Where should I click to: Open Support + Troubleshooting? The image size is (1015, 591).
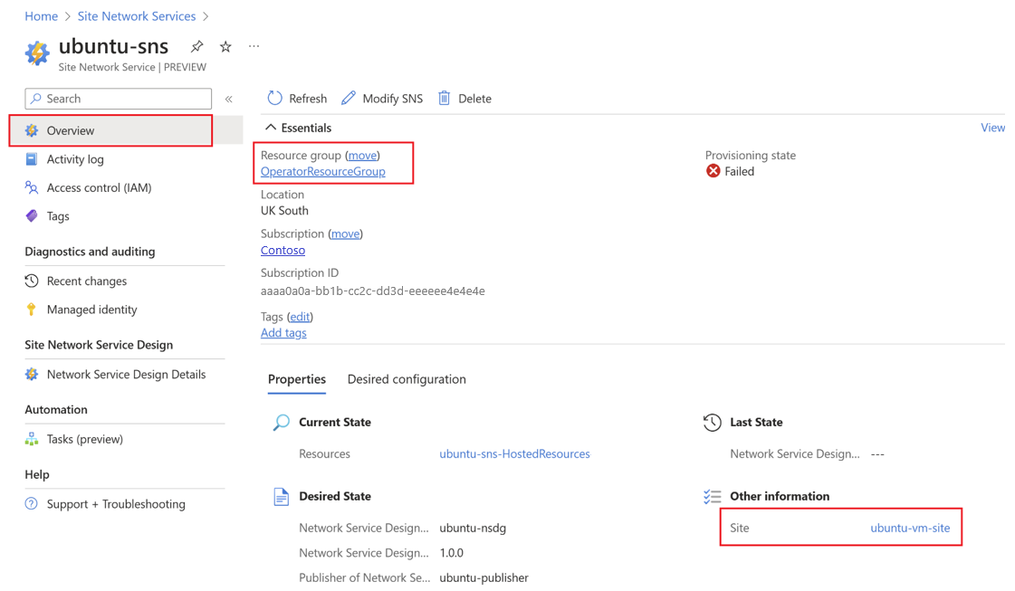(x=116, y=503)
